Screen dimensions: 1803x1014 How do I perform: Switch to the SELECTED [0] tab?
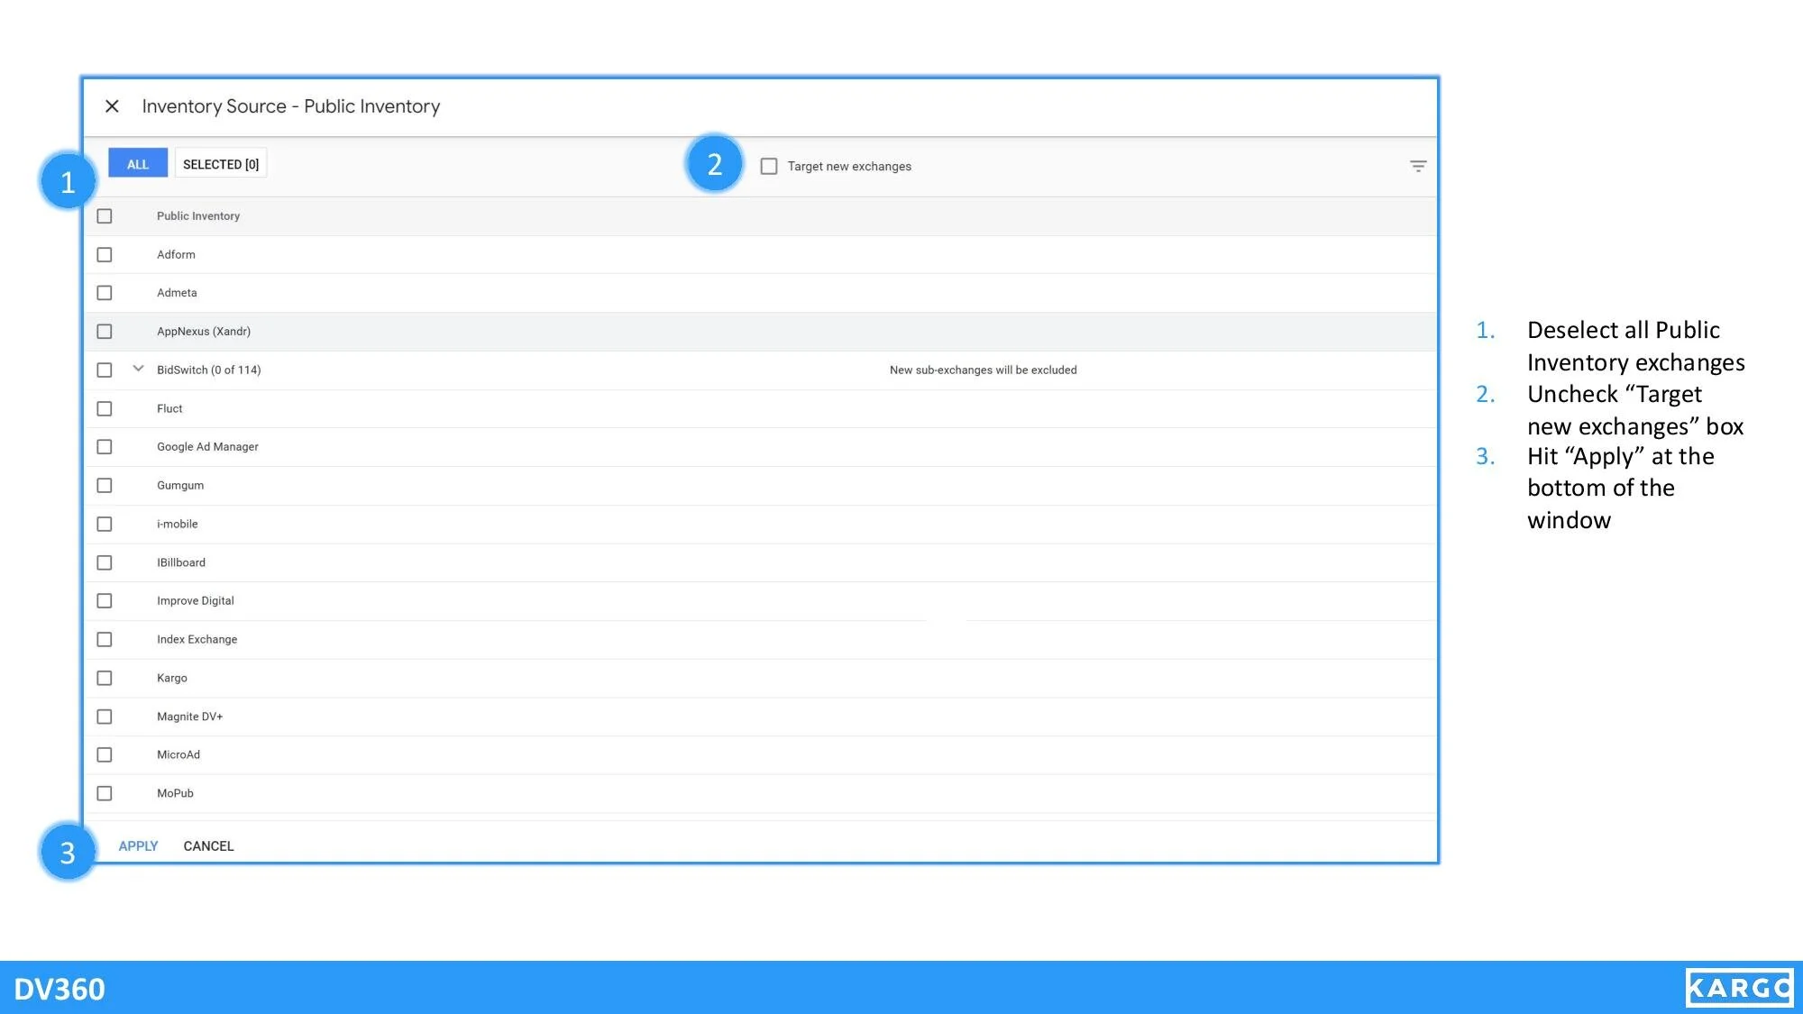point(220,163)
